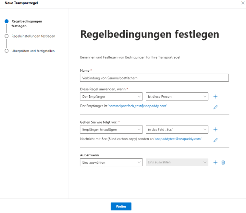This screenshot has width=246, height=213.
Task: Open link snapaddytest@snapaddy.com
Action: pyautogui.click(x=178, y=139)
